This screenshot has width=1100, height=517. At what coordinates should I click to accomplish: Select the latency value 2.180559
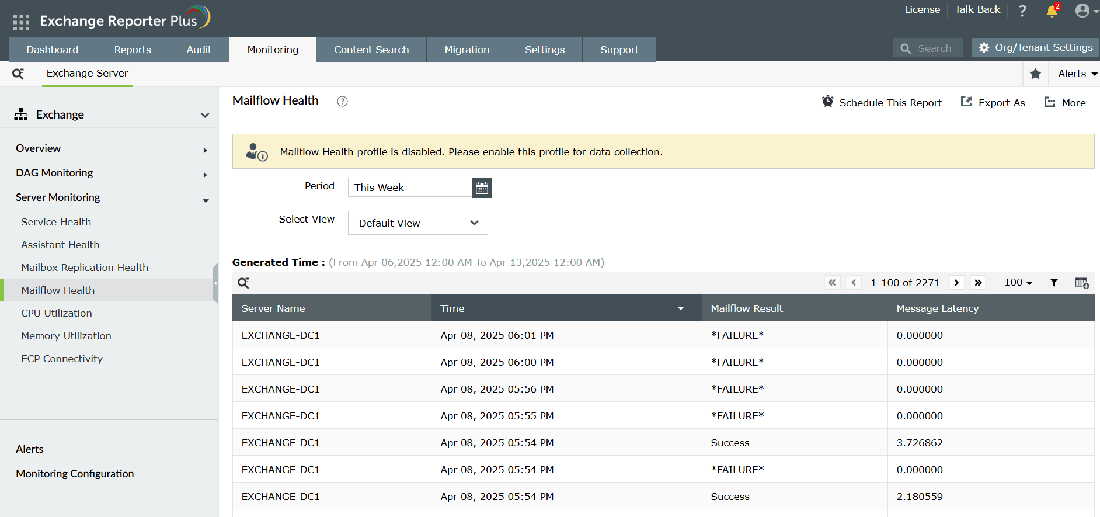(x=920, y=497)
